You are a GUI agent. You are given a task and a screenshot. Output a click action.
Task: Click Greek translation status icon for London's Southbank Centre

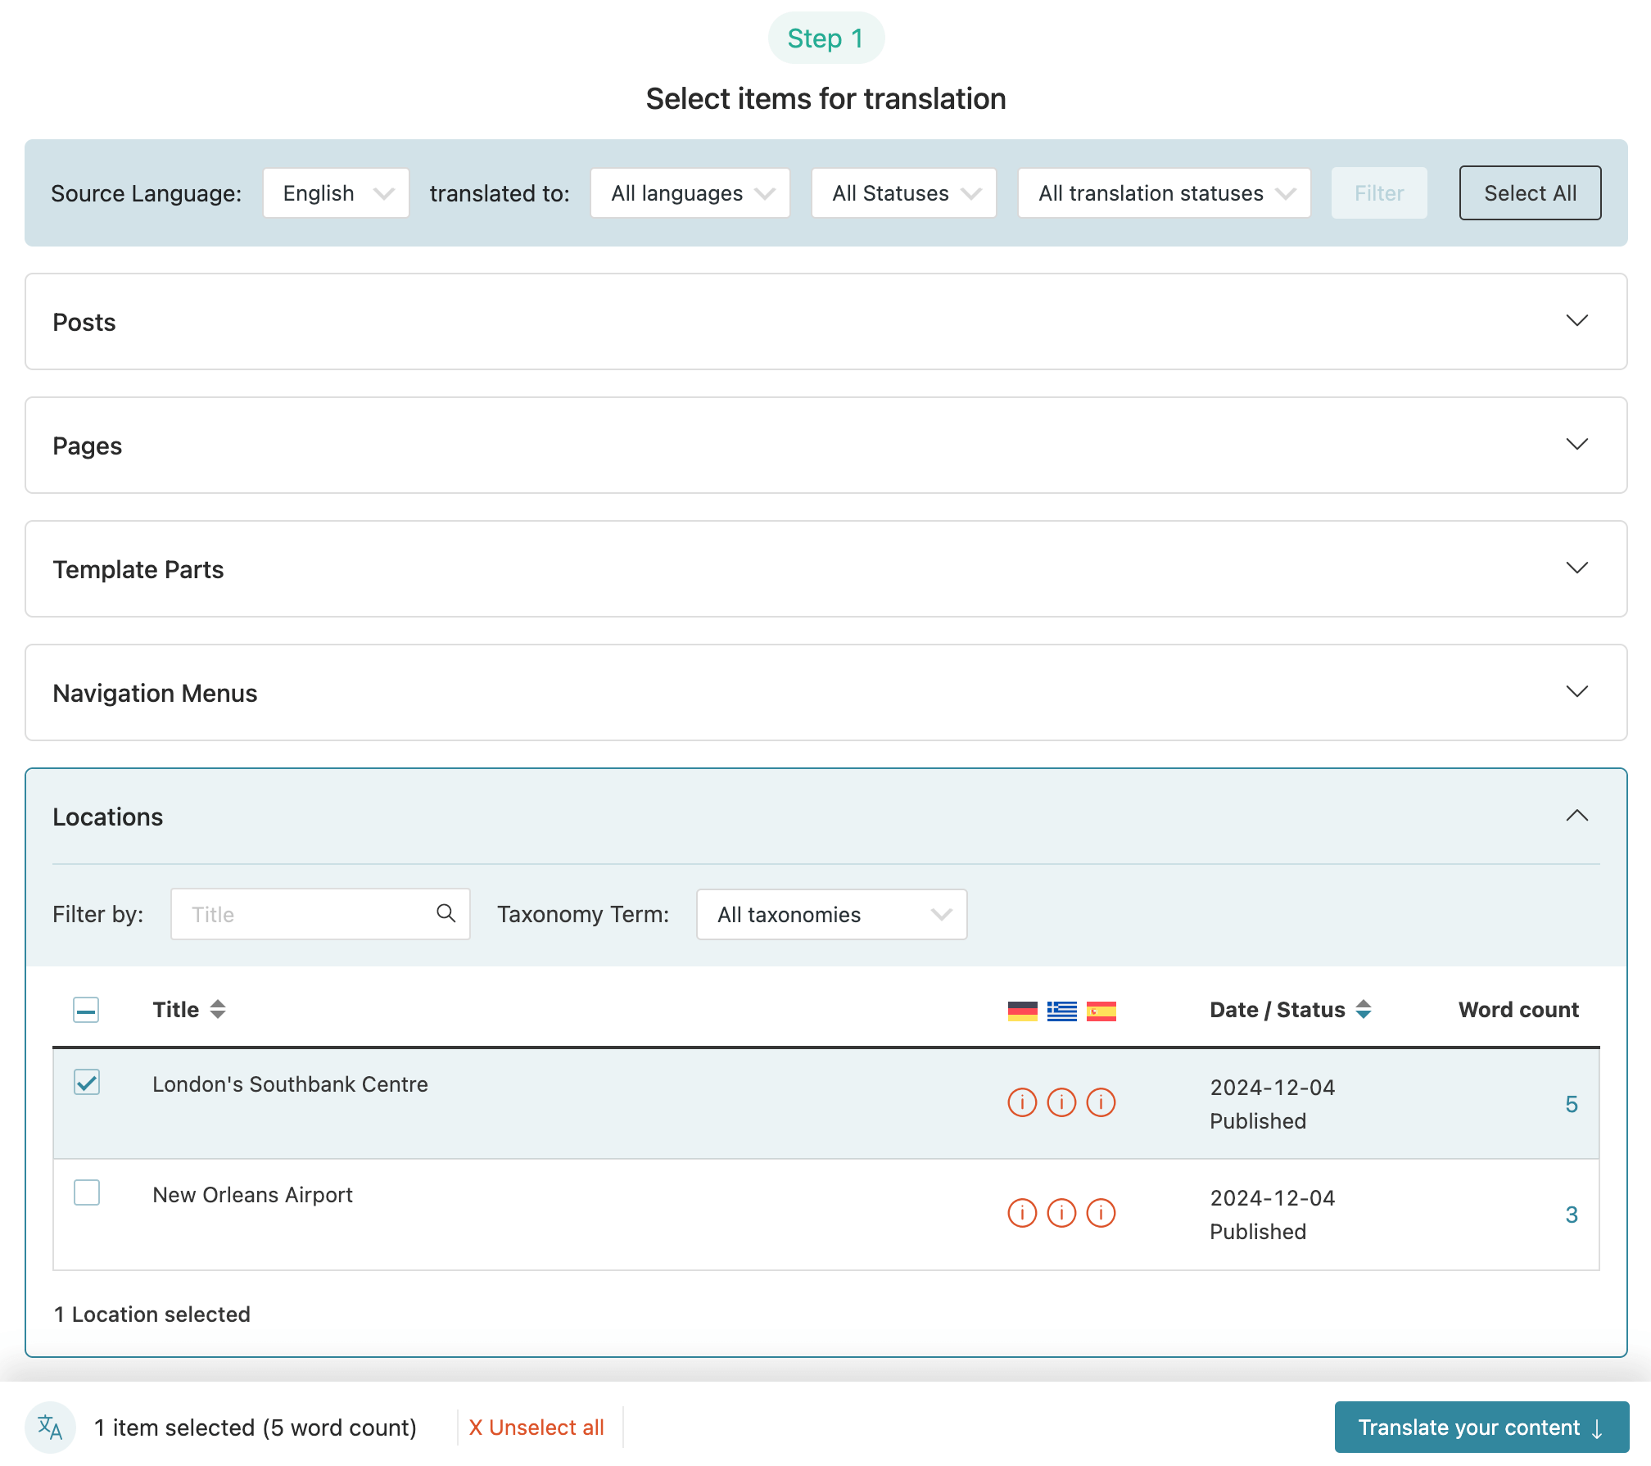(1061, 1102)
